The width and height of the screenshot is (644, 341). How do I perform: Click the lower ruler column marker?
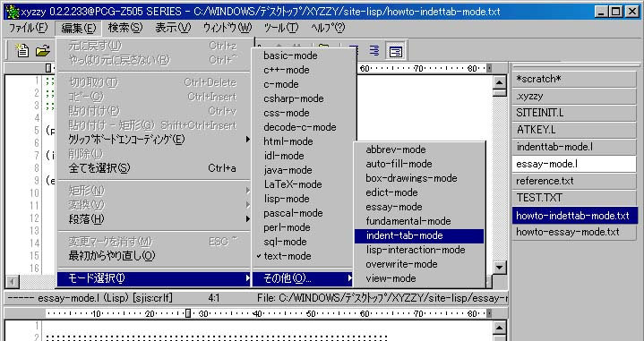pyautogui.click(x=188, y=314)
